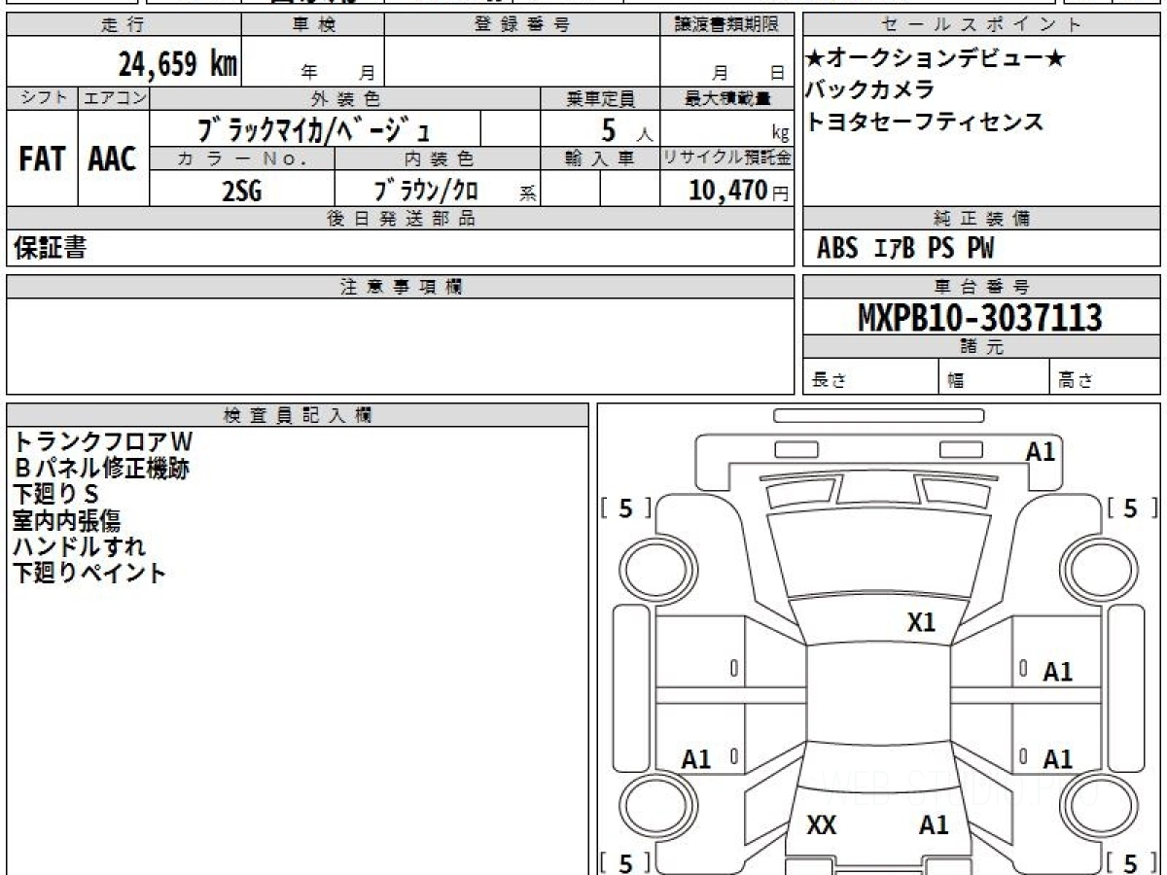
Task: Click chassis number MXPB10-3037113
Action: point(980,317)
